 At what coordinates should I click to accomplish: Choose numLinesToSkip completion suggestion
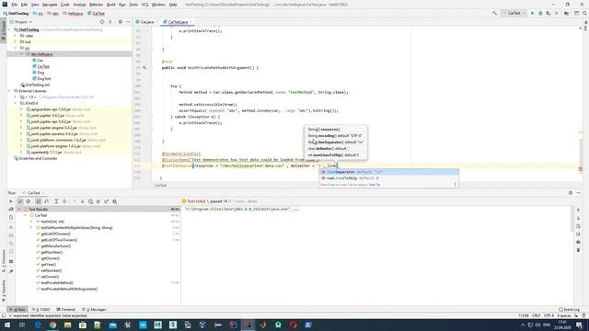[x=388, y=178]
